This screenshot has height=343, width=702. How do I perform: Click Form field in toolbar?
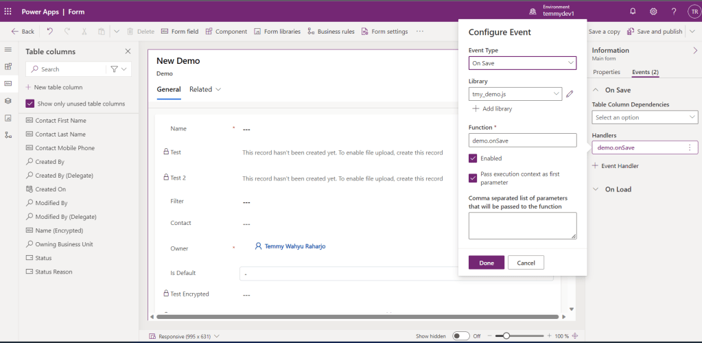point(180,32)
